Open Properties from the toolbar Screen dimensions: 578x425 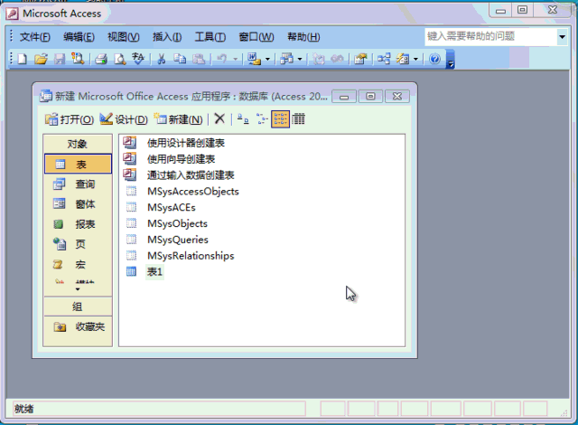click(360, 59)
